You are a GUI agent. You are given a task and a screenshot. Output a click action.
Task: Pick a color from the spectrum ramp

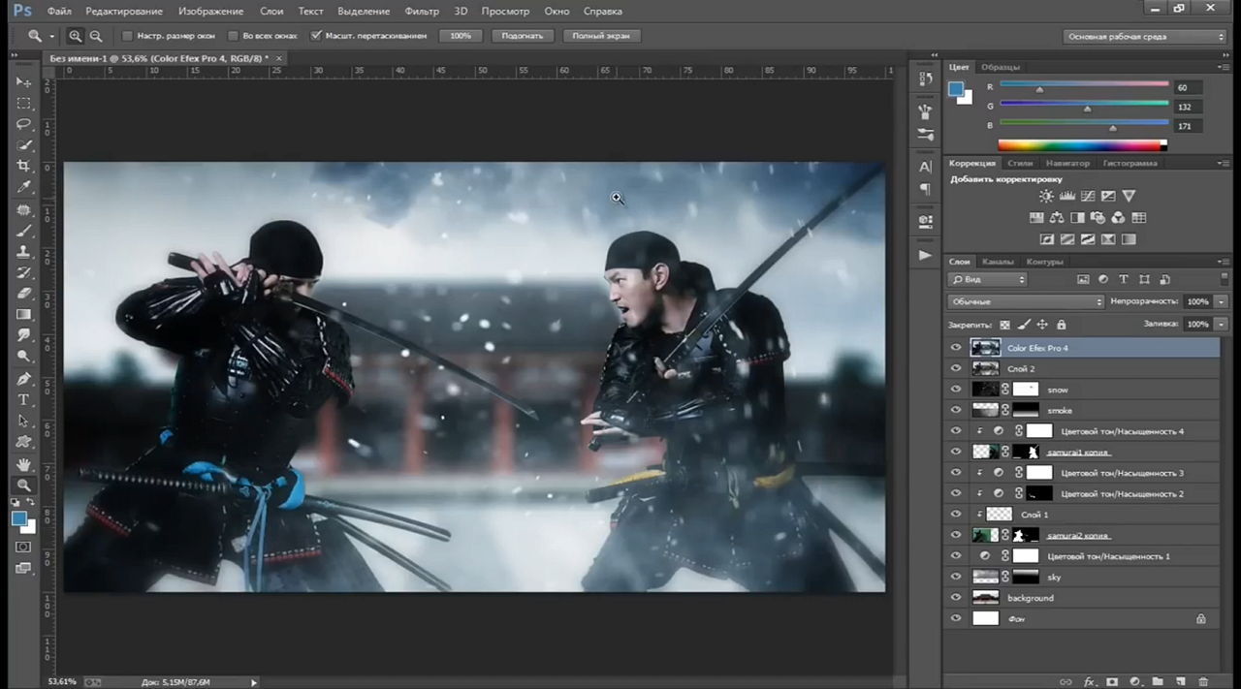(x=1082, y=145)
